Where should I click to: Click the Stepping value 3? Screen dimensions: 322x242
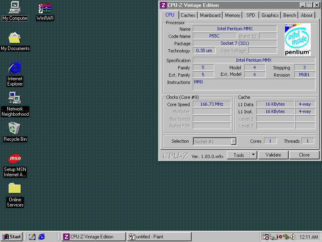tap(305, 67)
